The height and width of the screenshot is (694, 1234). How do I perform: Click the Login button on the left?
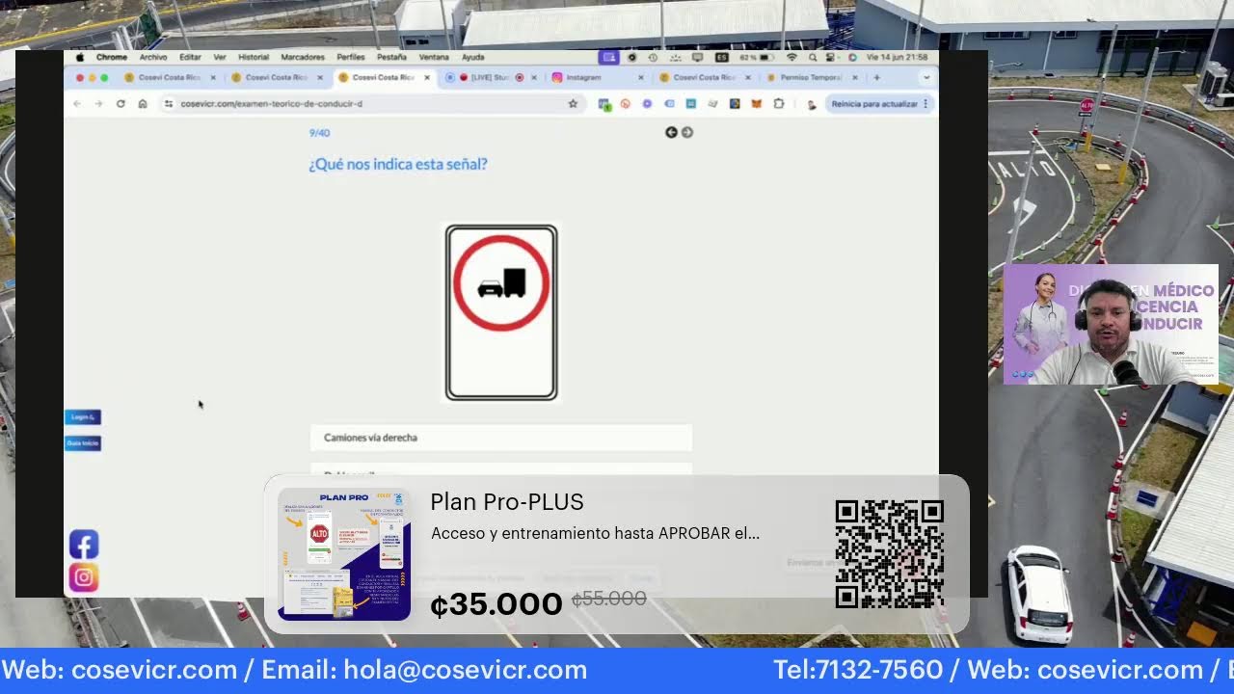83,417
